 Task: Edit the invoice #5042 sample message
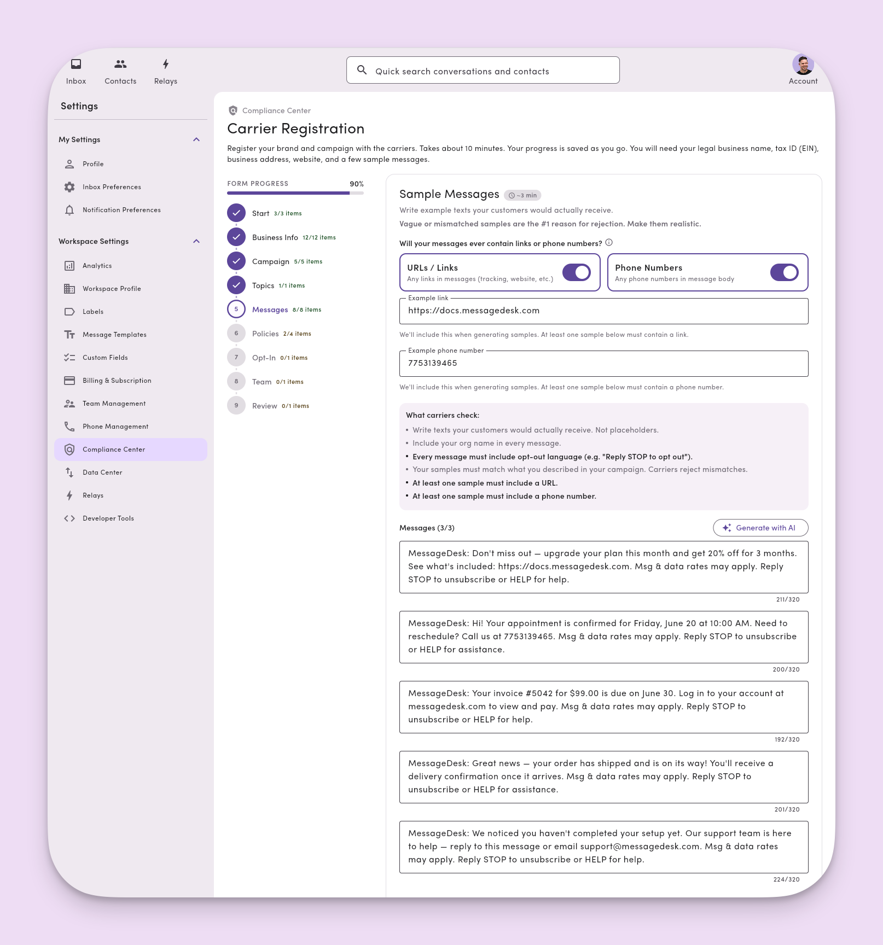tap(604, 707)
